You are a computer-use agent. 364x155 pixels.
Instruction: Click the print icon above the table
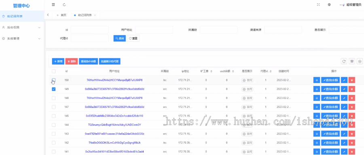tap(360, 61)
